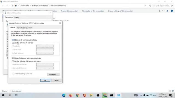
Task: Open the Windows Start menu
Action: (3, 95)
